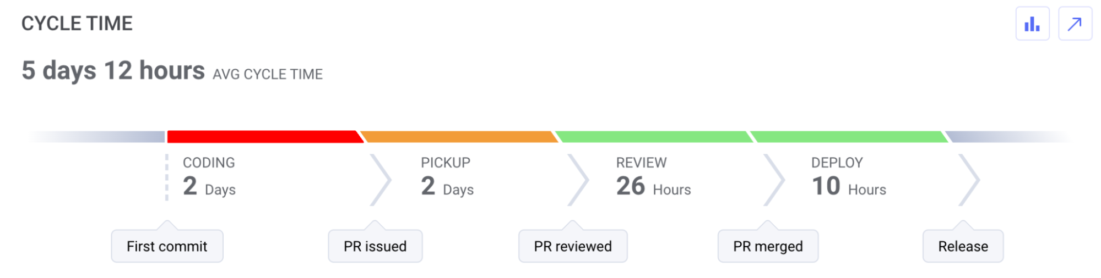Click the chevron after the Coding stage
The width and height of the screenshot is (1101, 278).
click(x=381, y=180)
